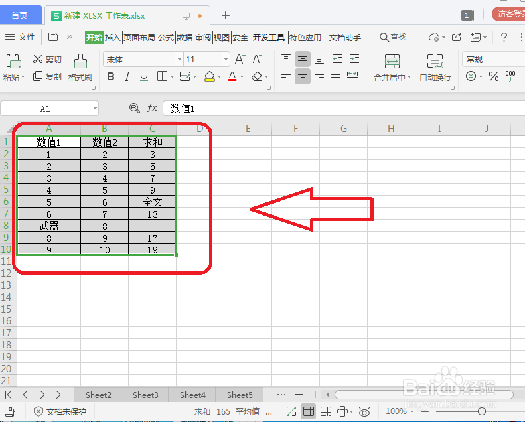
Task: Decrease font size with A- icon
Action: pyautogui.click(x=257, y=60)
